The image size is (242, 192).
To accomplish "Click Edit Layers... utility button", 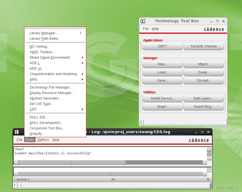I will tap(204, 98).
